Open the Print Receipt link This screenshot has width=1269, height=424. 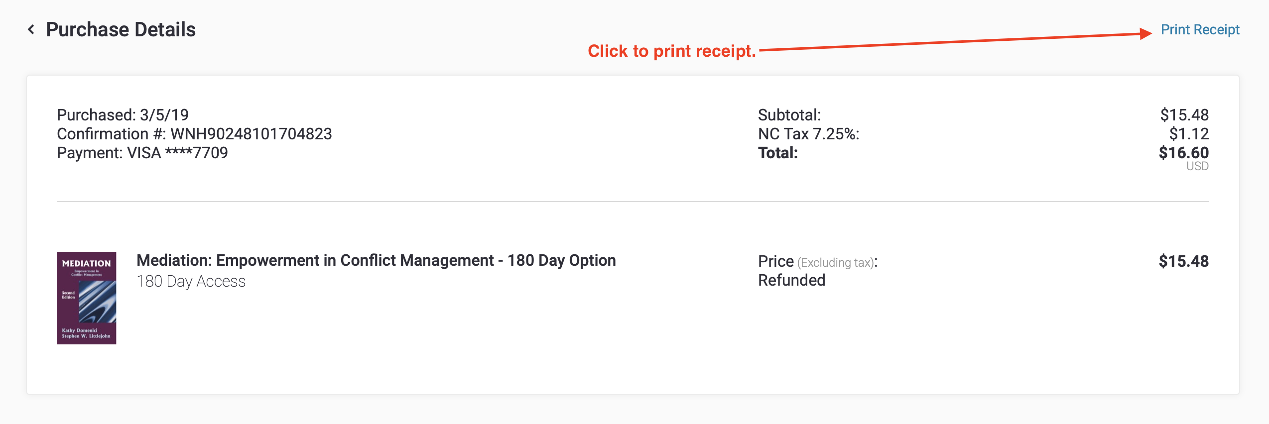click(x=1200, y=30)
